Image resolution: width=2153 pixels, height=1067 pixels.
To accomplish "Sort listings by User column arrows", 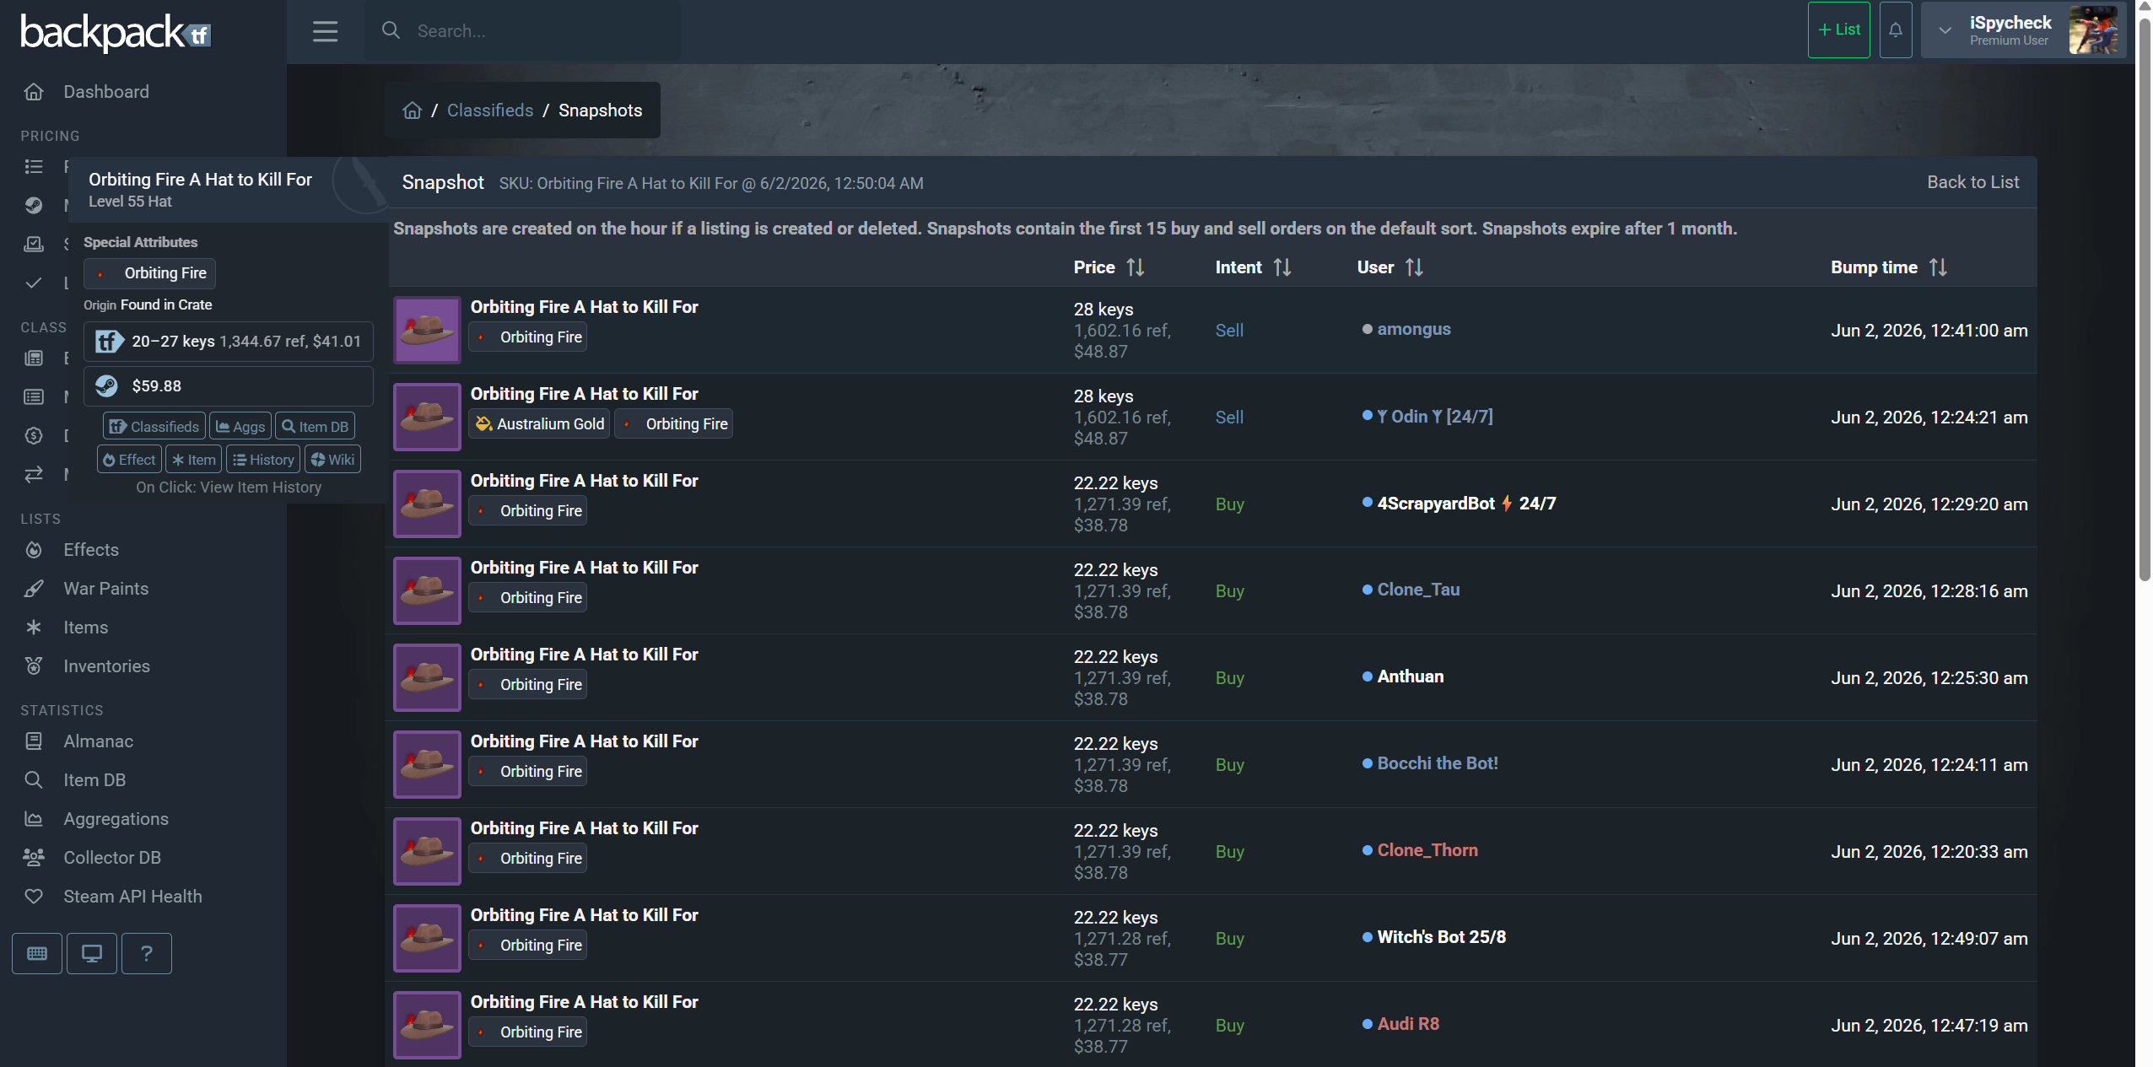I will (x=1415, y=267).
